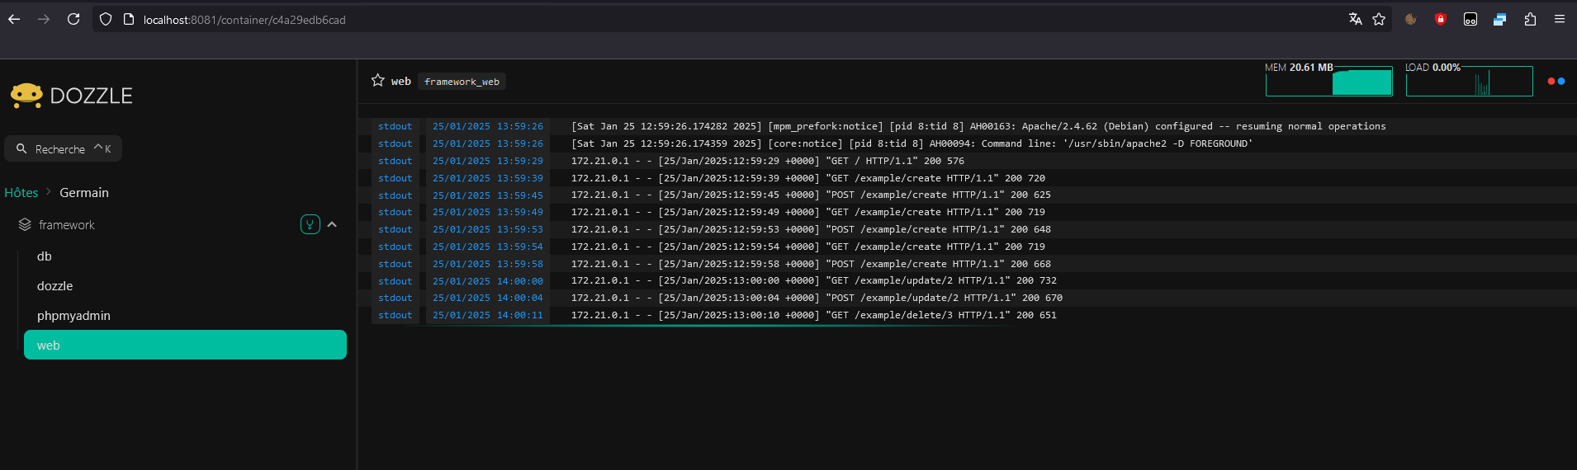Bookmark this page with star icon
This screenshot has height=470, width=1577.
pyautogui.click(x=1379, y=19)
